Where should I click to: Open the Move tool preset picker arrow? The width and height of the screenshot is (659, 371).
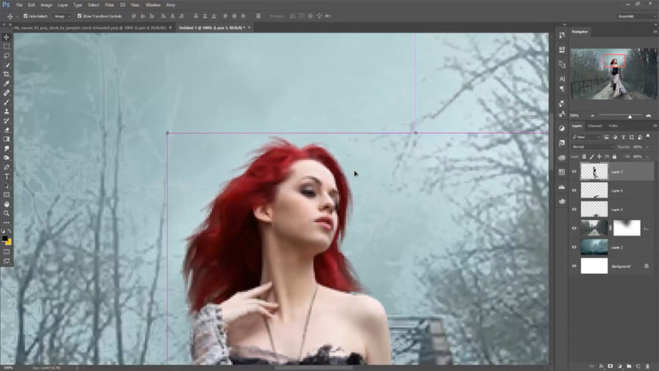pyautogui.click(x=17, y=16)
